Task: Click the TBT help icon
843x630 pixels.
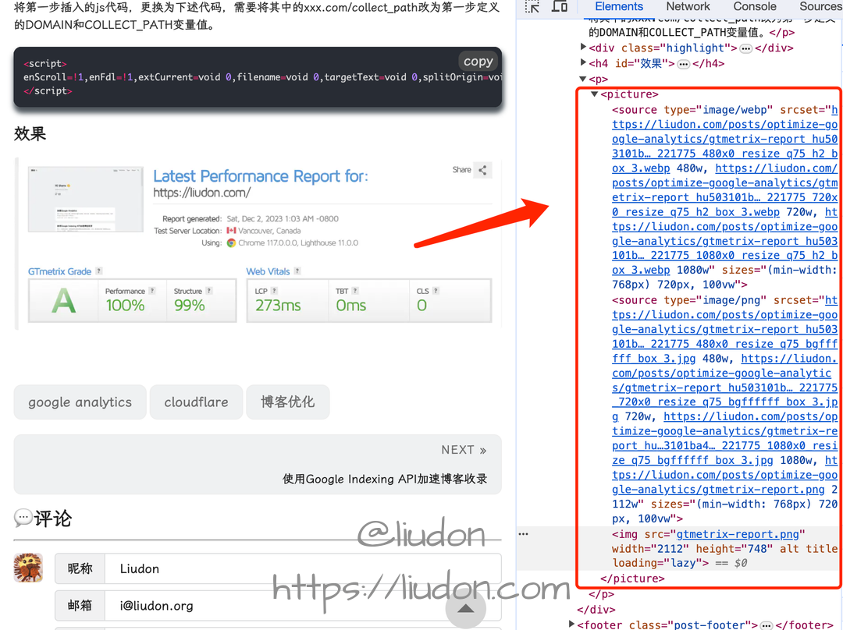Action: (355, 291)
